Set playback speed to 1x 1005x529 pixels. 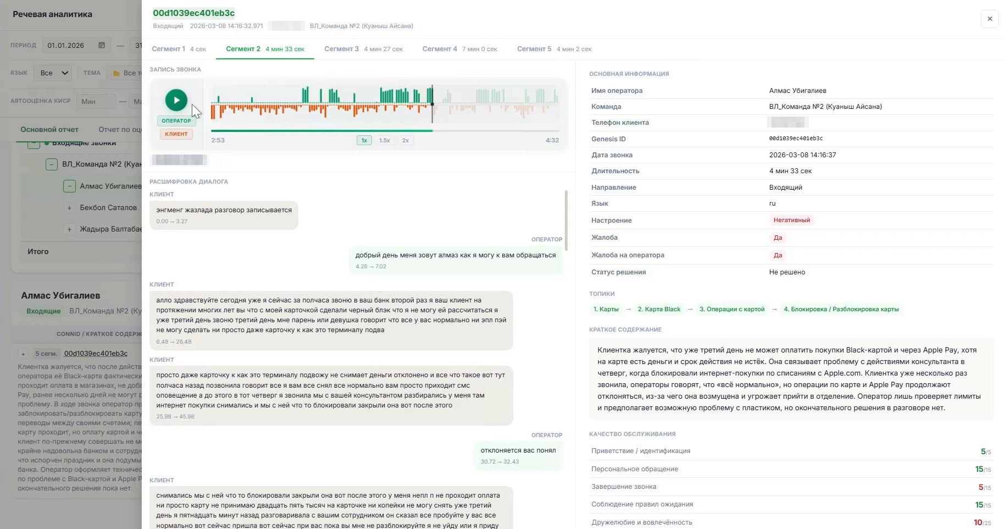click(364, 140)
